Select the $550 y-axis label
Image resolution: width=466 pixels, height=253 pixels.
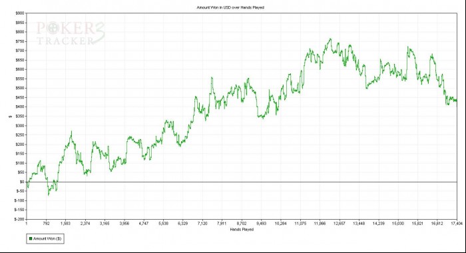(20, 79)
